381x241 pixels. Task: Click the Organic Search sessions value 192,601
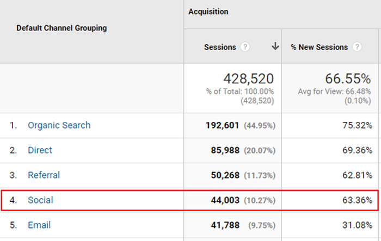point(222,125)
